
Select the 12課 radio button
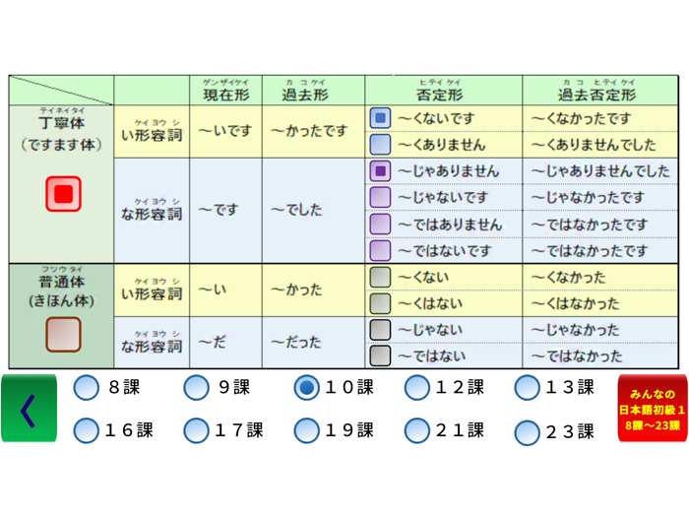416,388
